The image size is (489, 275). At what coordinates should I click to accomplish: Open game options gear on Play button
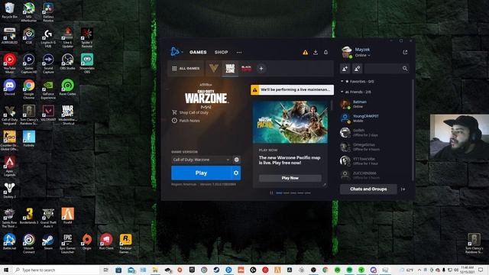point(236,173)
